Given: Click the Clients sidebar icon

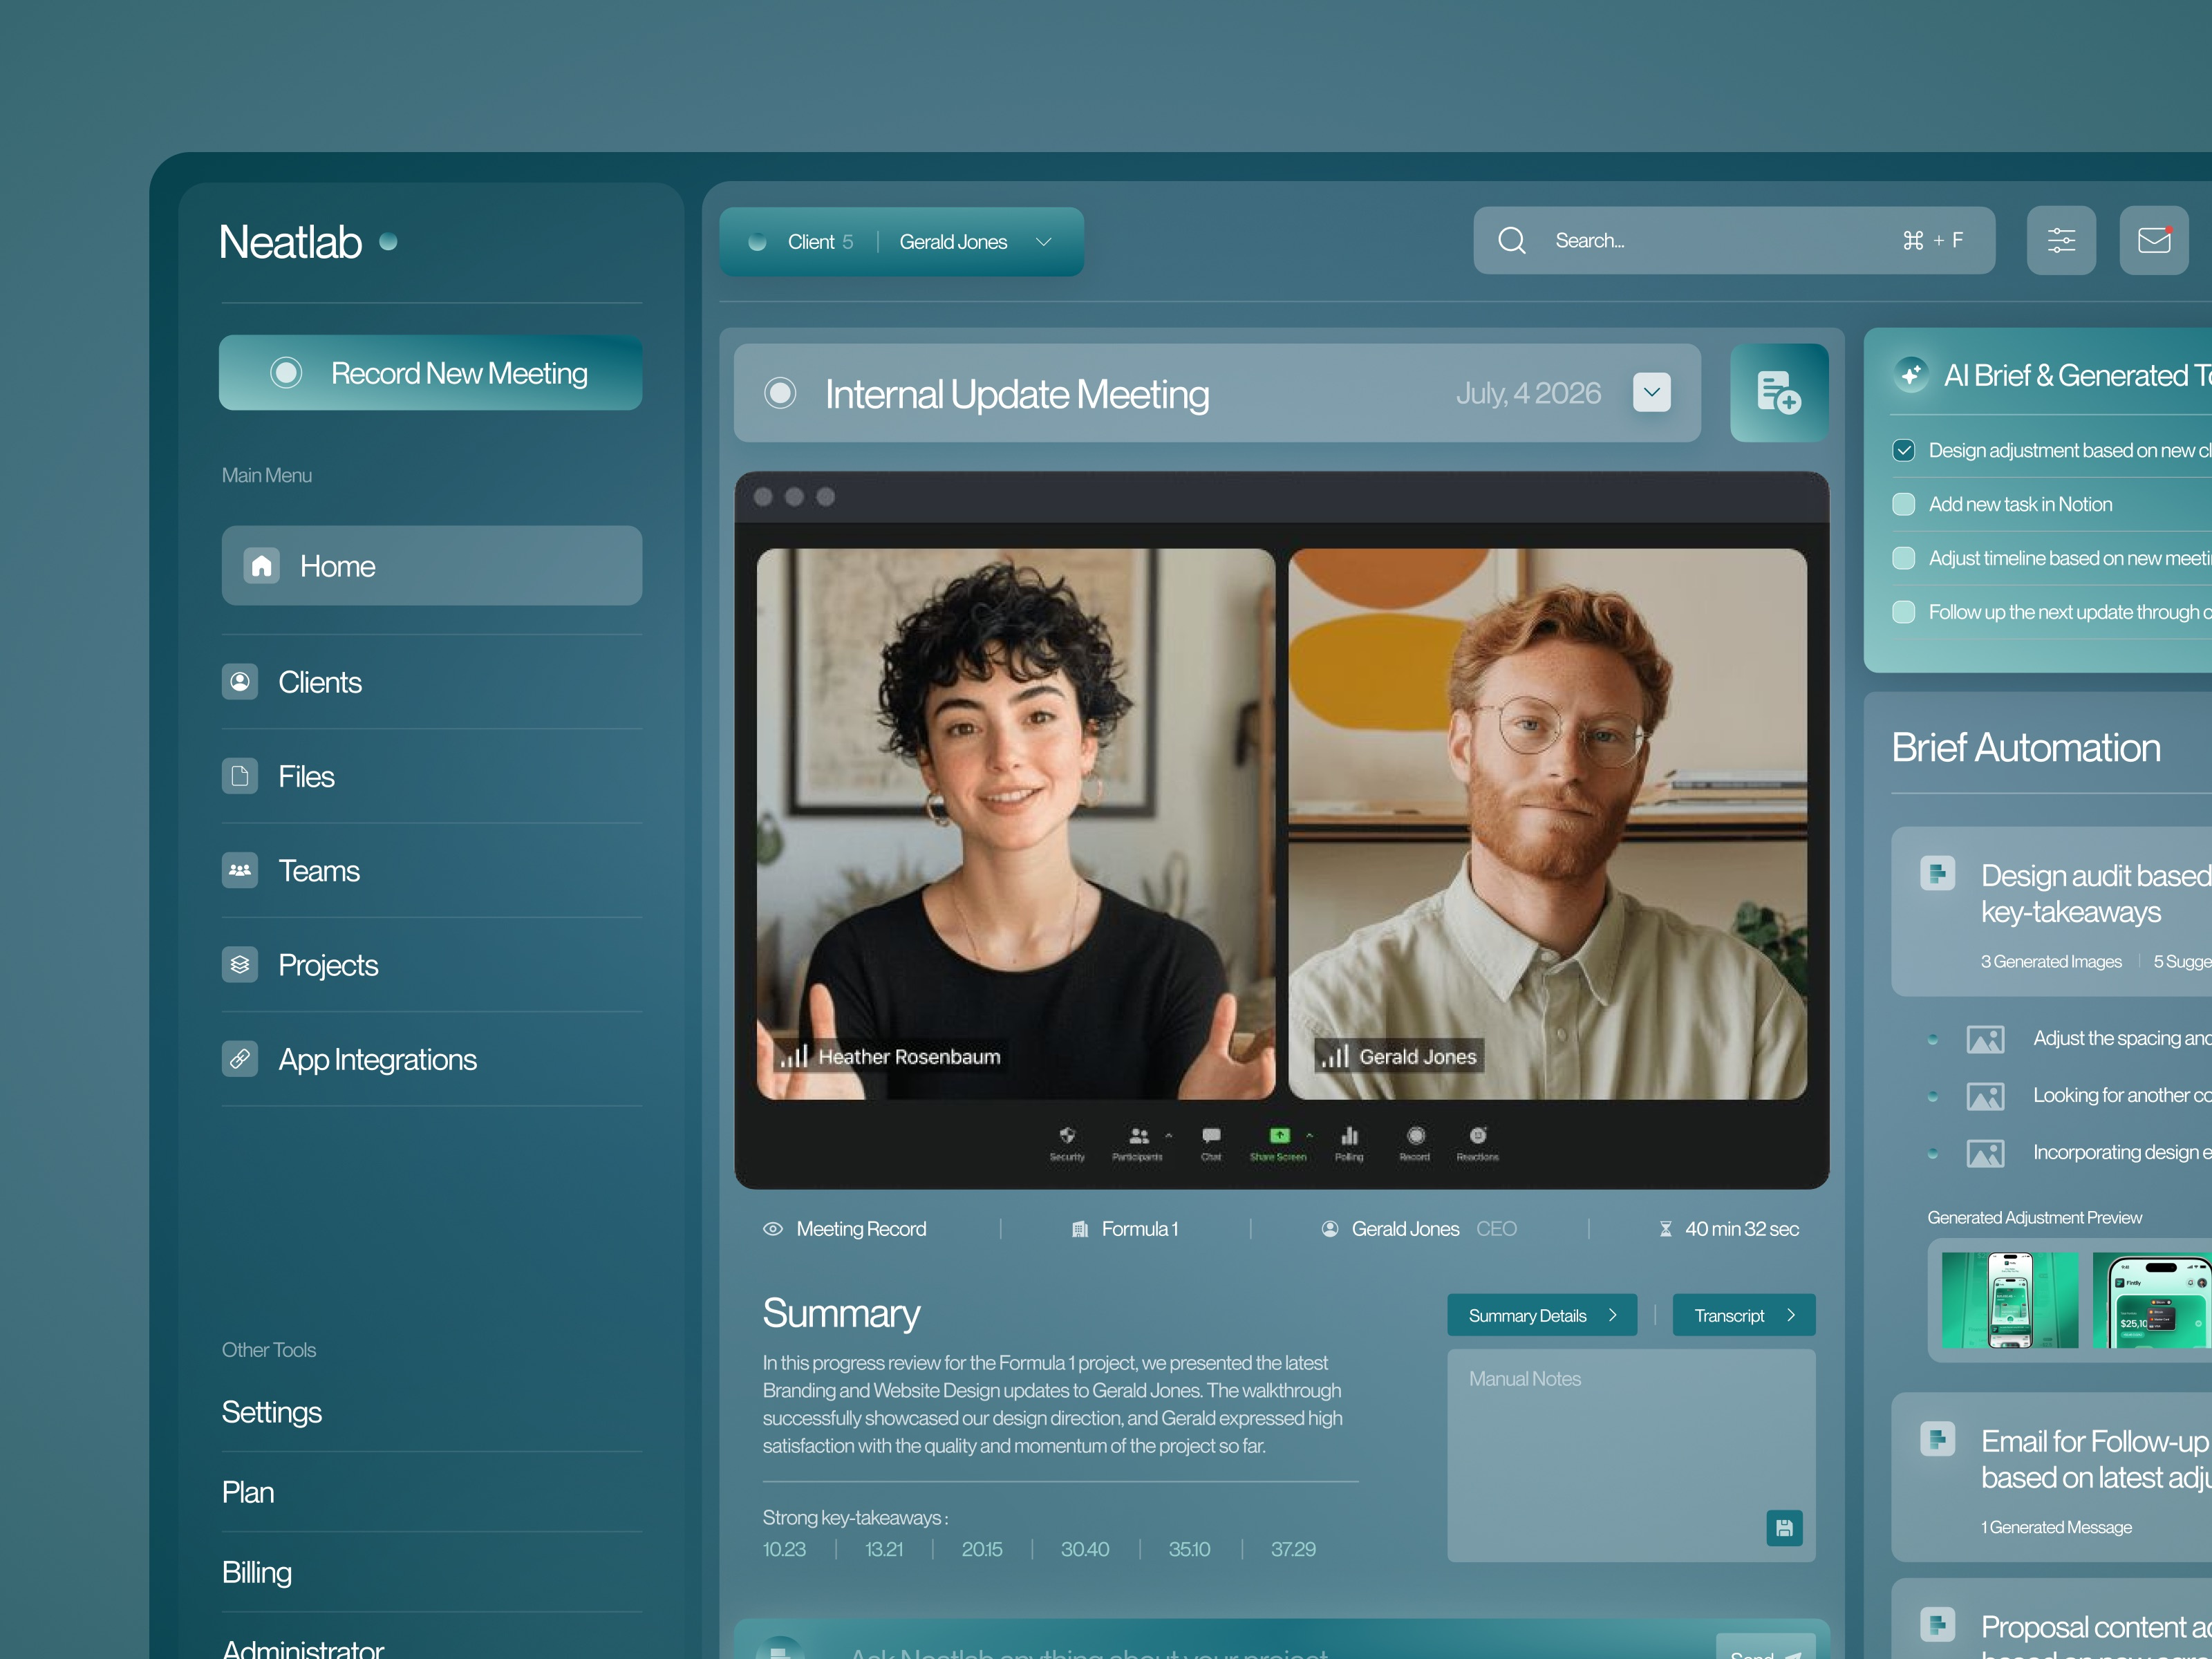Looking at the screenshot, I should [x=240, y=682].
